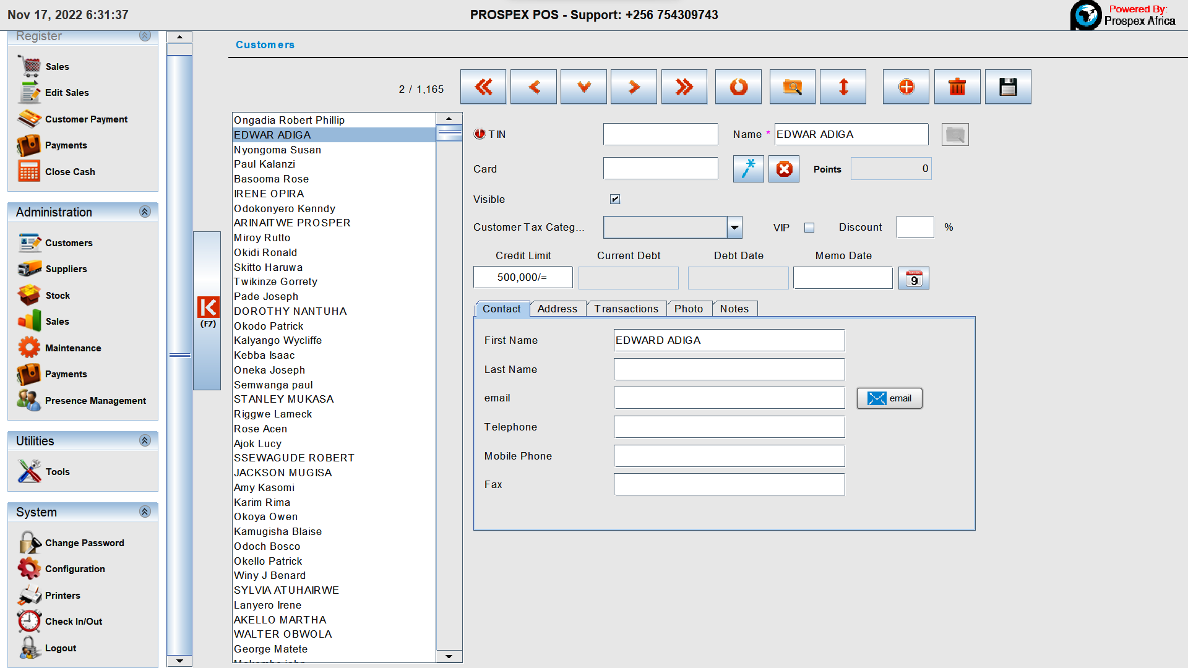Open Memo Date calendar picker
1188x668 pixels.
click(913, 278)
